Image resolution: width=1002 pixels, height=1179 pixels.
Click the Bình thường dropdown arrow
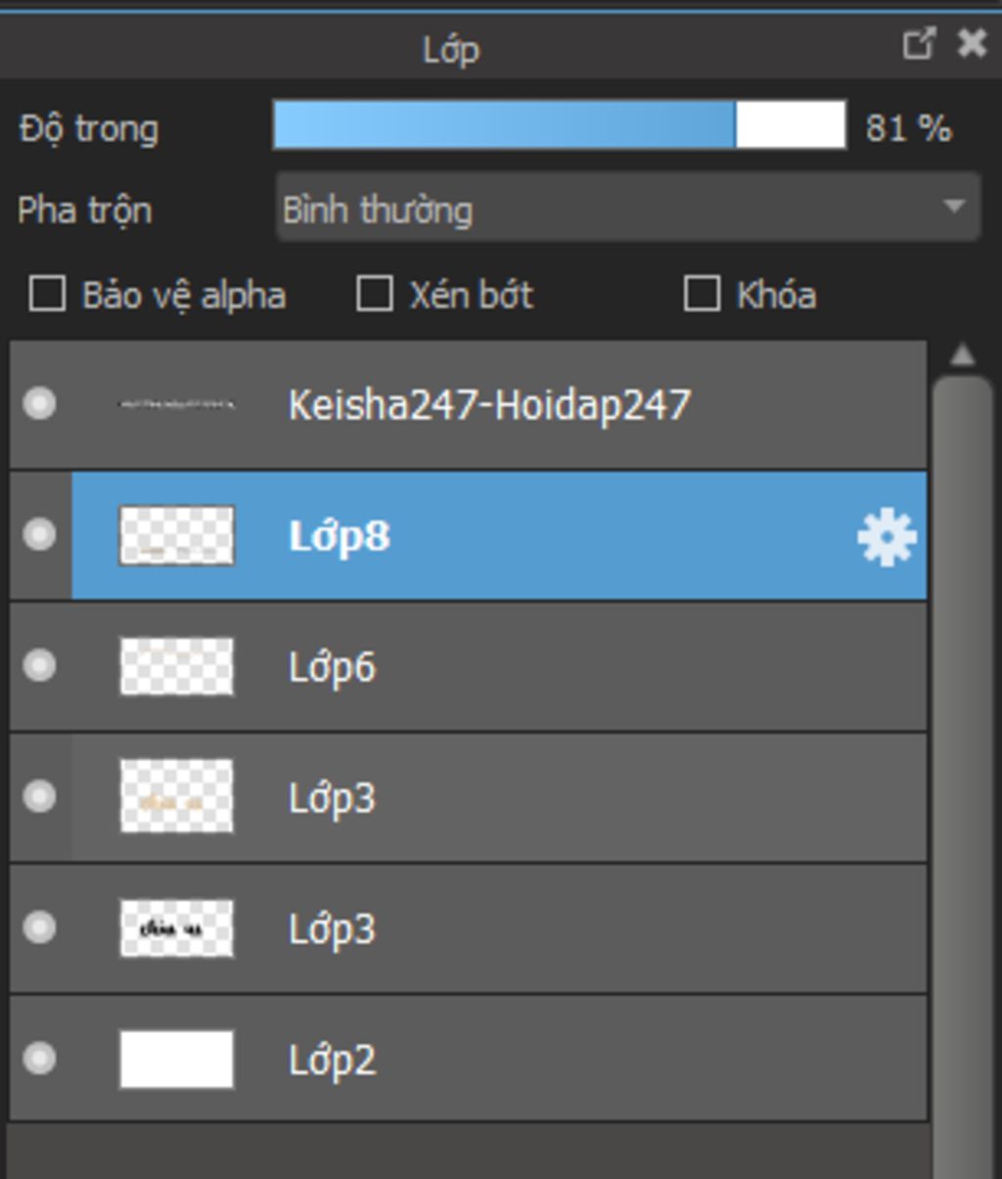click(953, 207)
